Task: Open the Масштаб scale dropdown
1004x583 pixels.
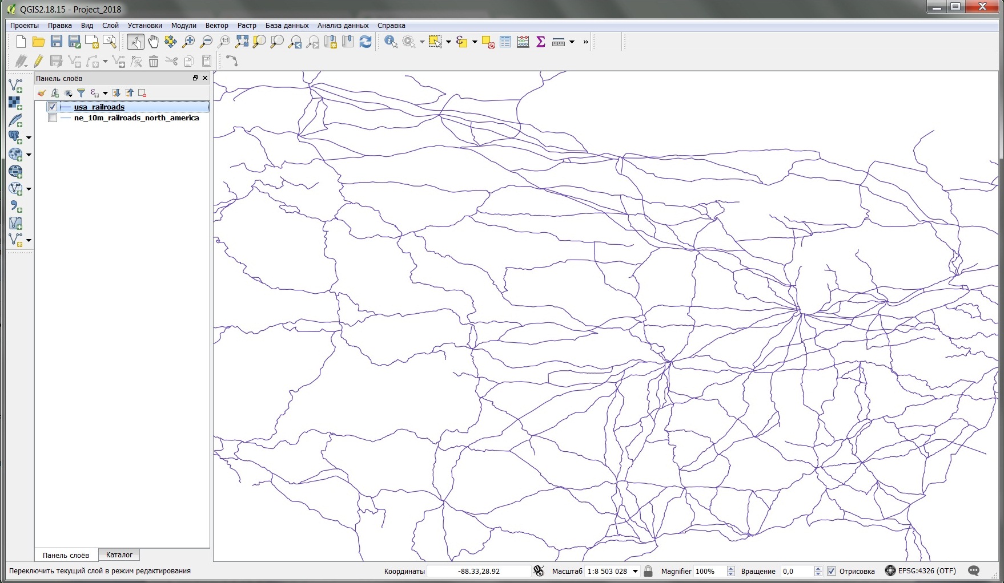Action: point(635,571)
